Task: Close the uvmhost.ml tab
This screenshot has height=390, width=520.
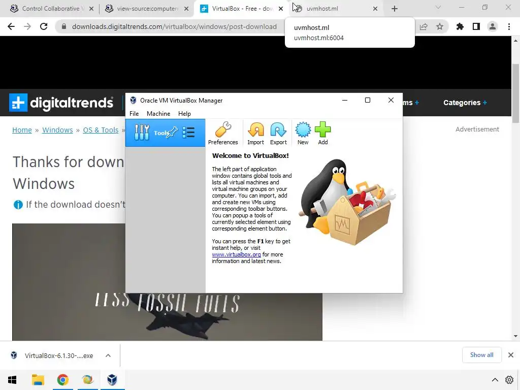Action: (x=375, y=9)
